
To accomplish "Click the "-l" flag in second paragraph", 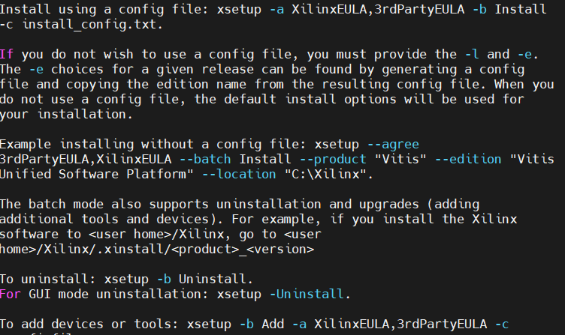I will [x=472, y=54].
